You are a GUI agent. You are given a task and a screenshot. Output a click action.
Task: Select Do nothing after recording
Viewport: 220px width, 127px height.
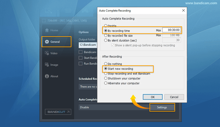click(x=106, y=64)
